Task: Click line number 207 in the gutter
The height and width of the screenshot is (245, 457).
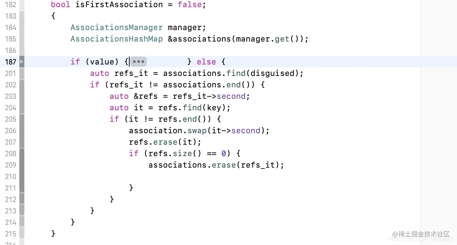Action: point(11,142)
